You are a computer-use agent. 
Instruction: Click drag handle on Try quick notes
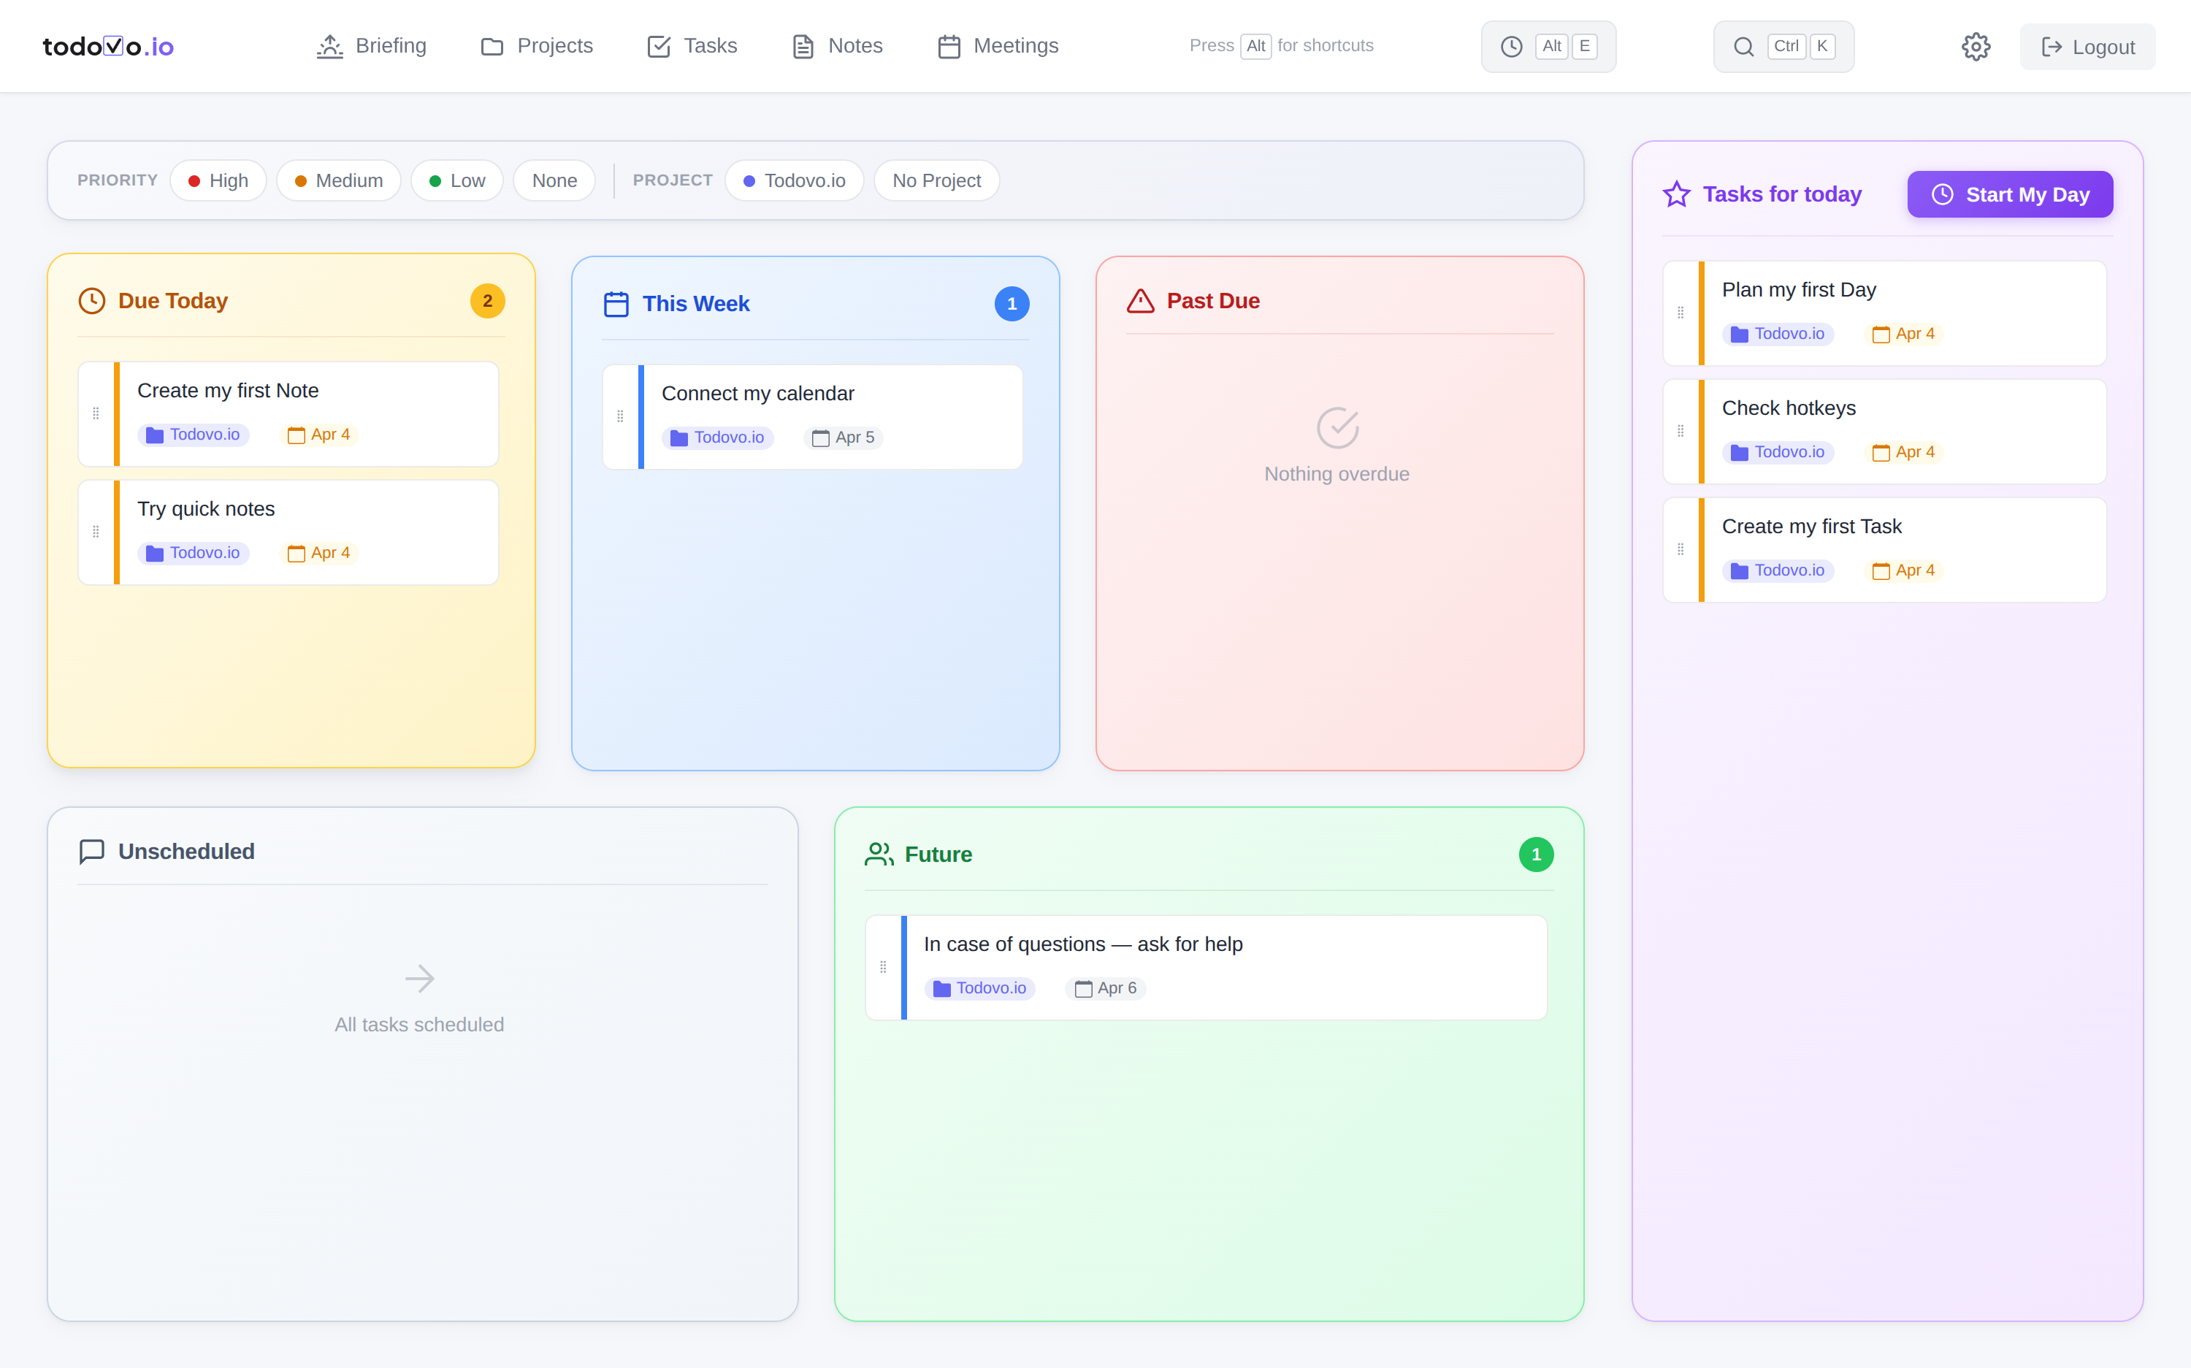tap(96, 532)
